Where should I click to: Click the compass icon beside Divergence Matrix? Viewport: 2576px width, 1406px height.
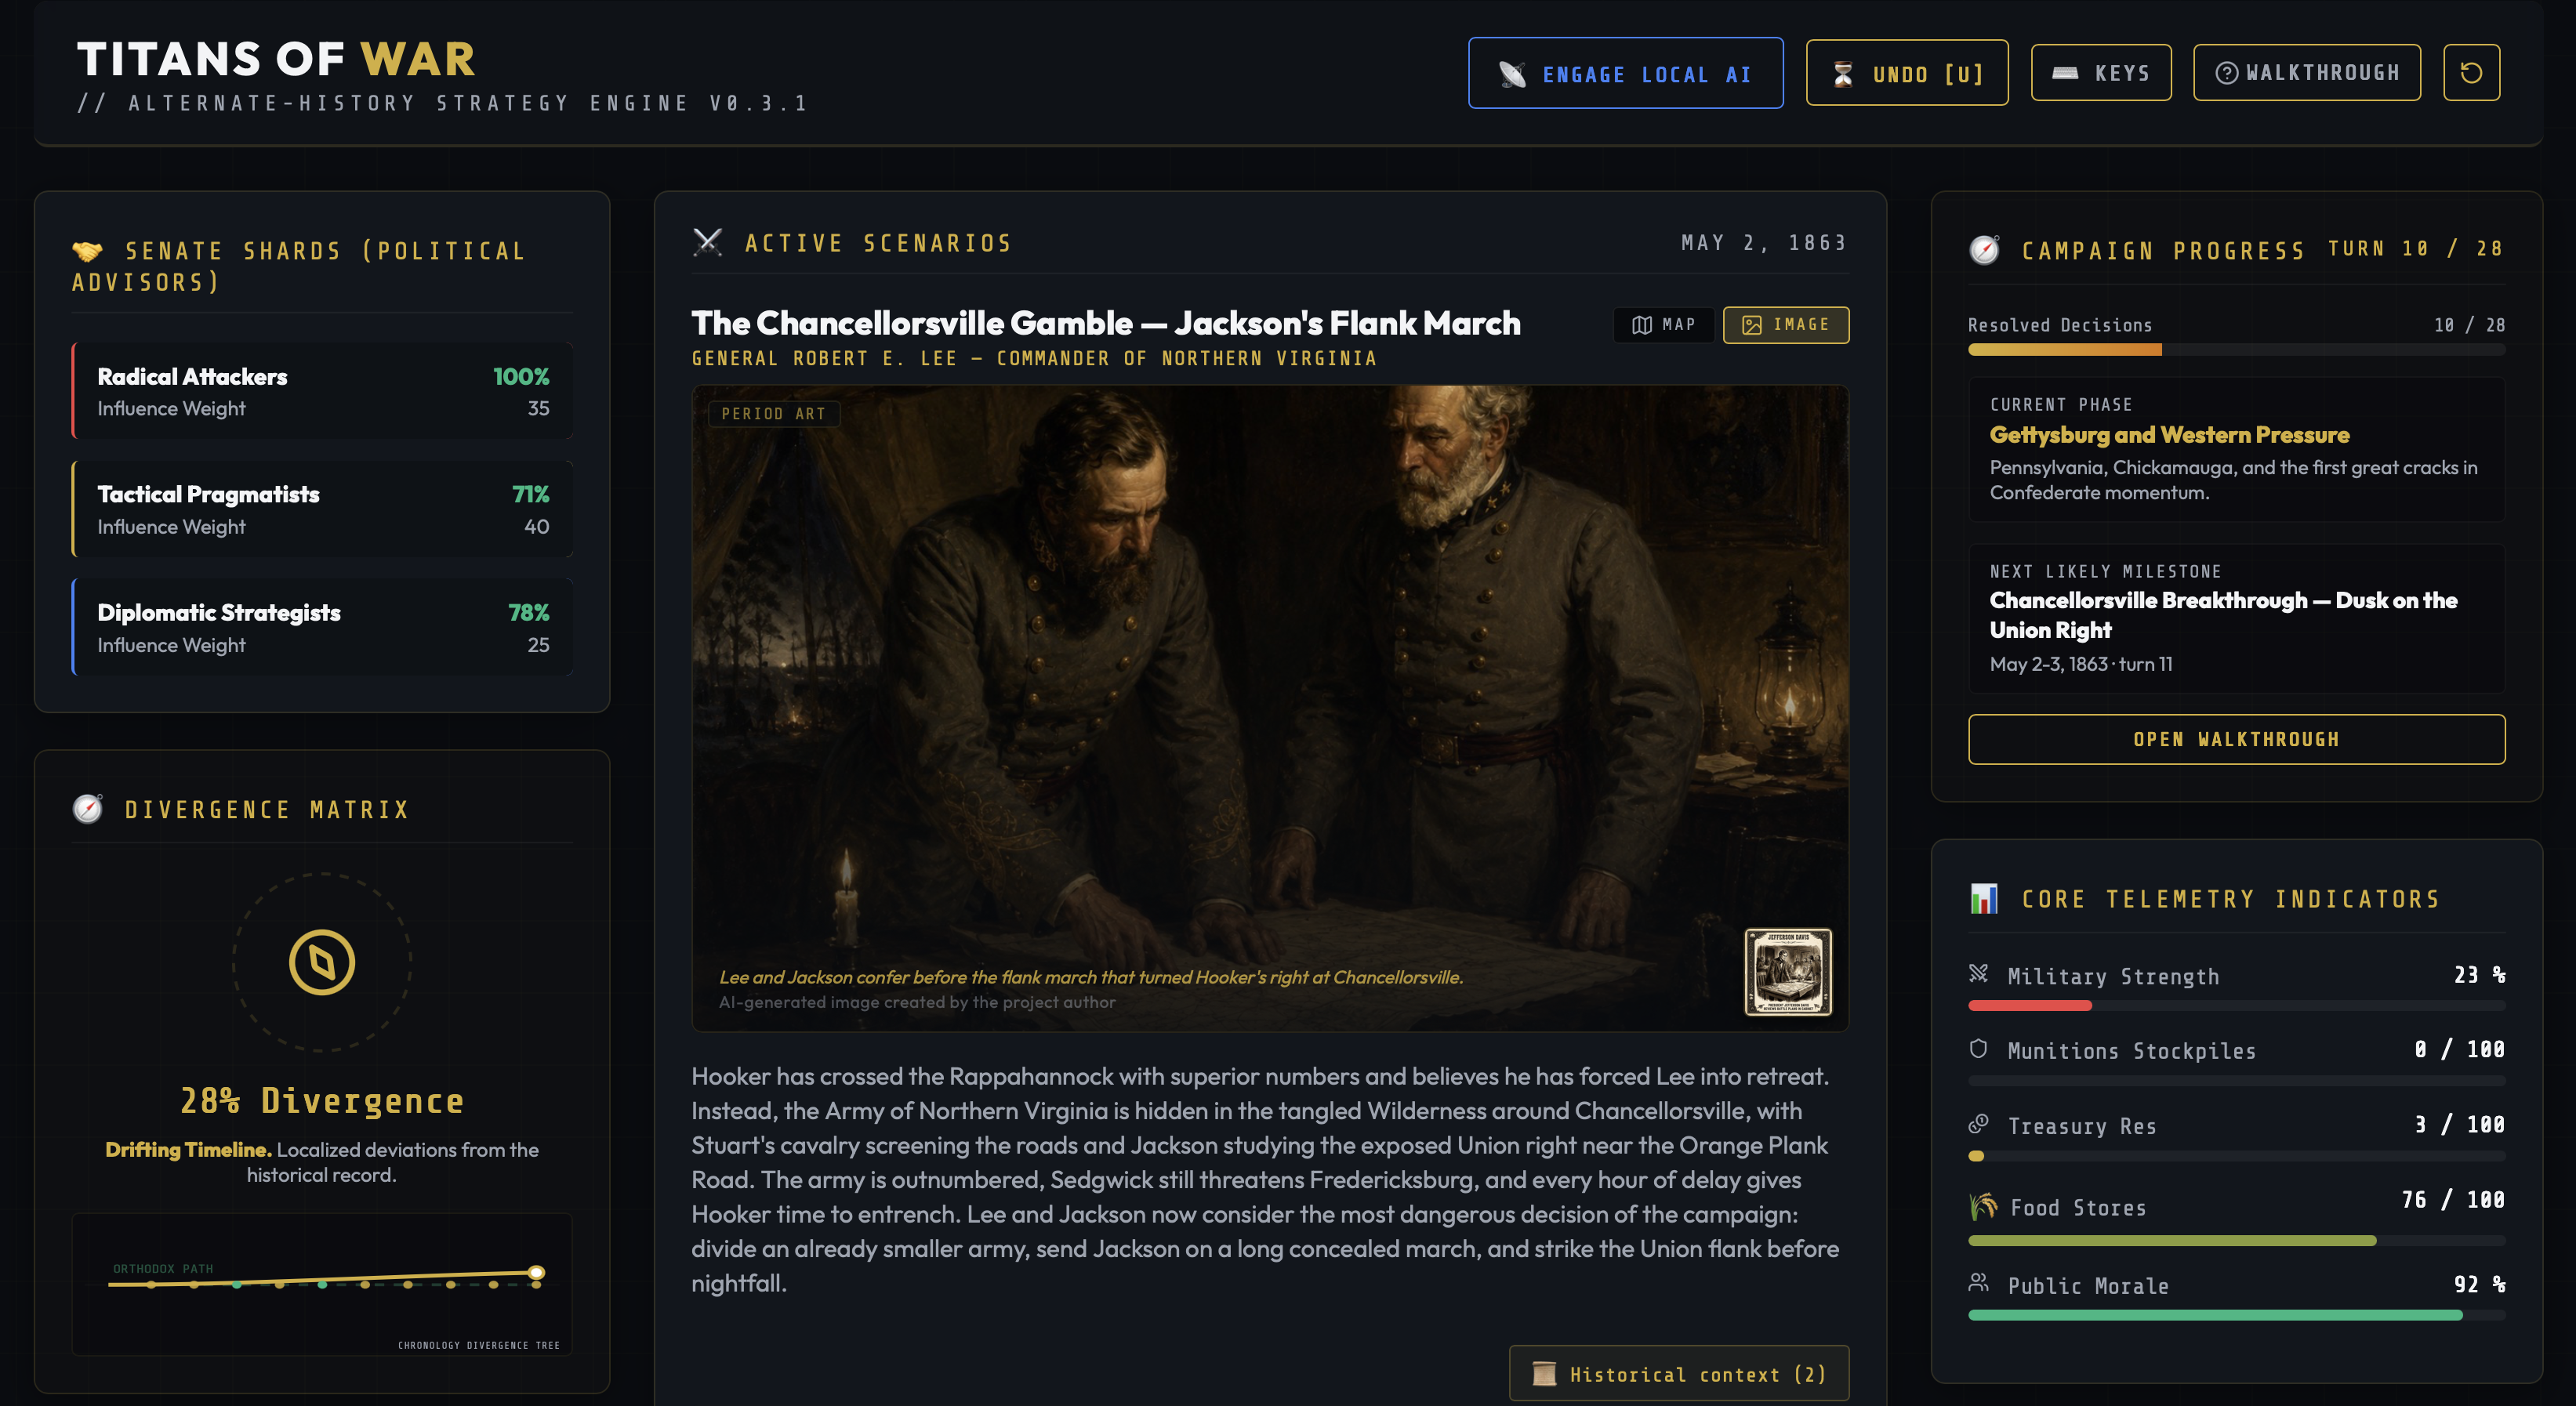click(87, 809)
